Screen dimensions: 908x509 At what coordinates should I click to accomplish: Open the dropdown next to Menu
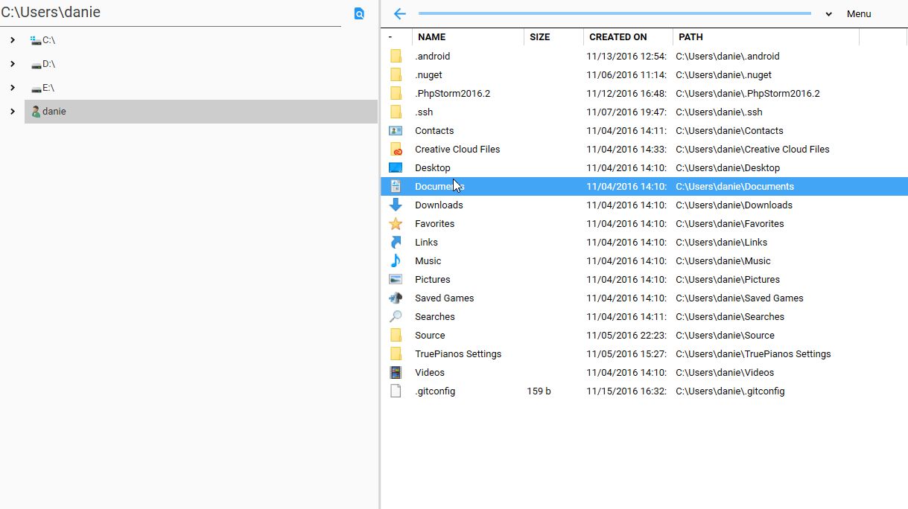click(x=827, y=13)
